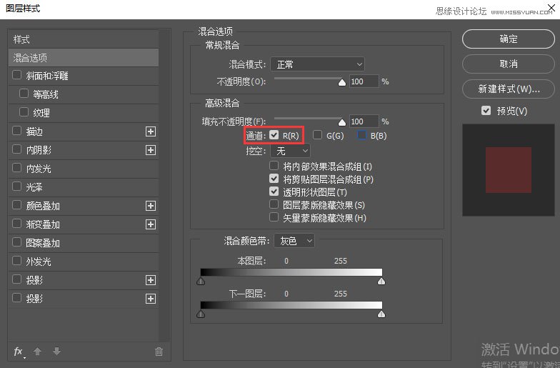Click the plus icon beside 内阴影
The height and width of the screenshot is (368, 560).
tap(151, 150)
